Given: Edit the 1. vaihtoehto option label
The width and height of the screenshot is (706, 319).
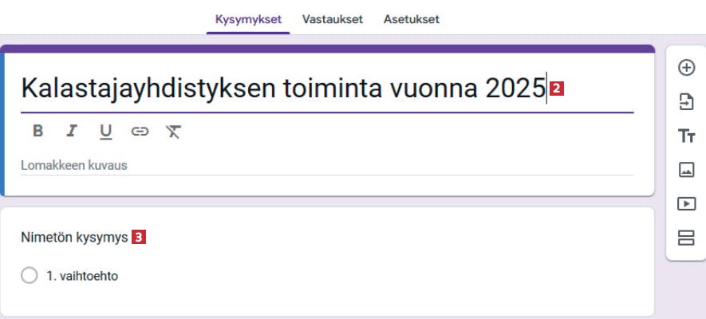Looking at the screenshot, I should (x=82, y=276).
